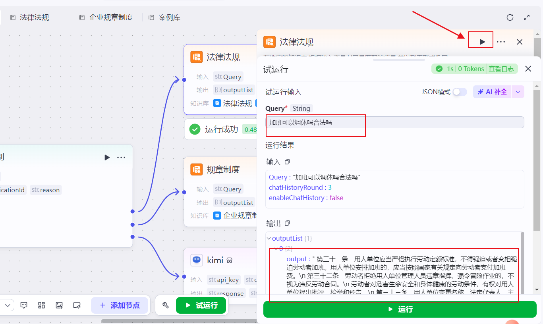
Task: Expand the AI 补全 dropdown arrow
Action: (x=518, y=92)
